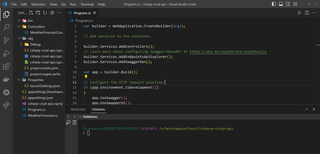
Task: Open customize layout options
Action: [295, 4]
